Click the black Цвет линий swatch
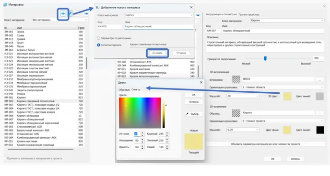Viewport: 330px width, 176px height. (320, 130)
